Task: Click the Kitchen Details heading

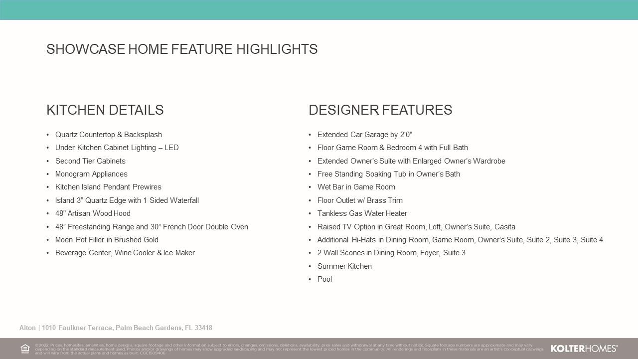Action: pyautogui.click(x=105, y=110)
